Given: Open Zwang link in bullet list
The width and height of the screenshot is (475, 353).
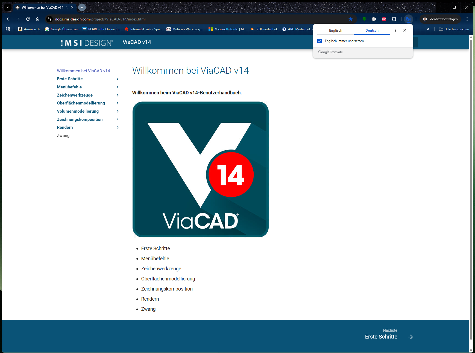Looking at the screenshot, I should coord(148,309).
